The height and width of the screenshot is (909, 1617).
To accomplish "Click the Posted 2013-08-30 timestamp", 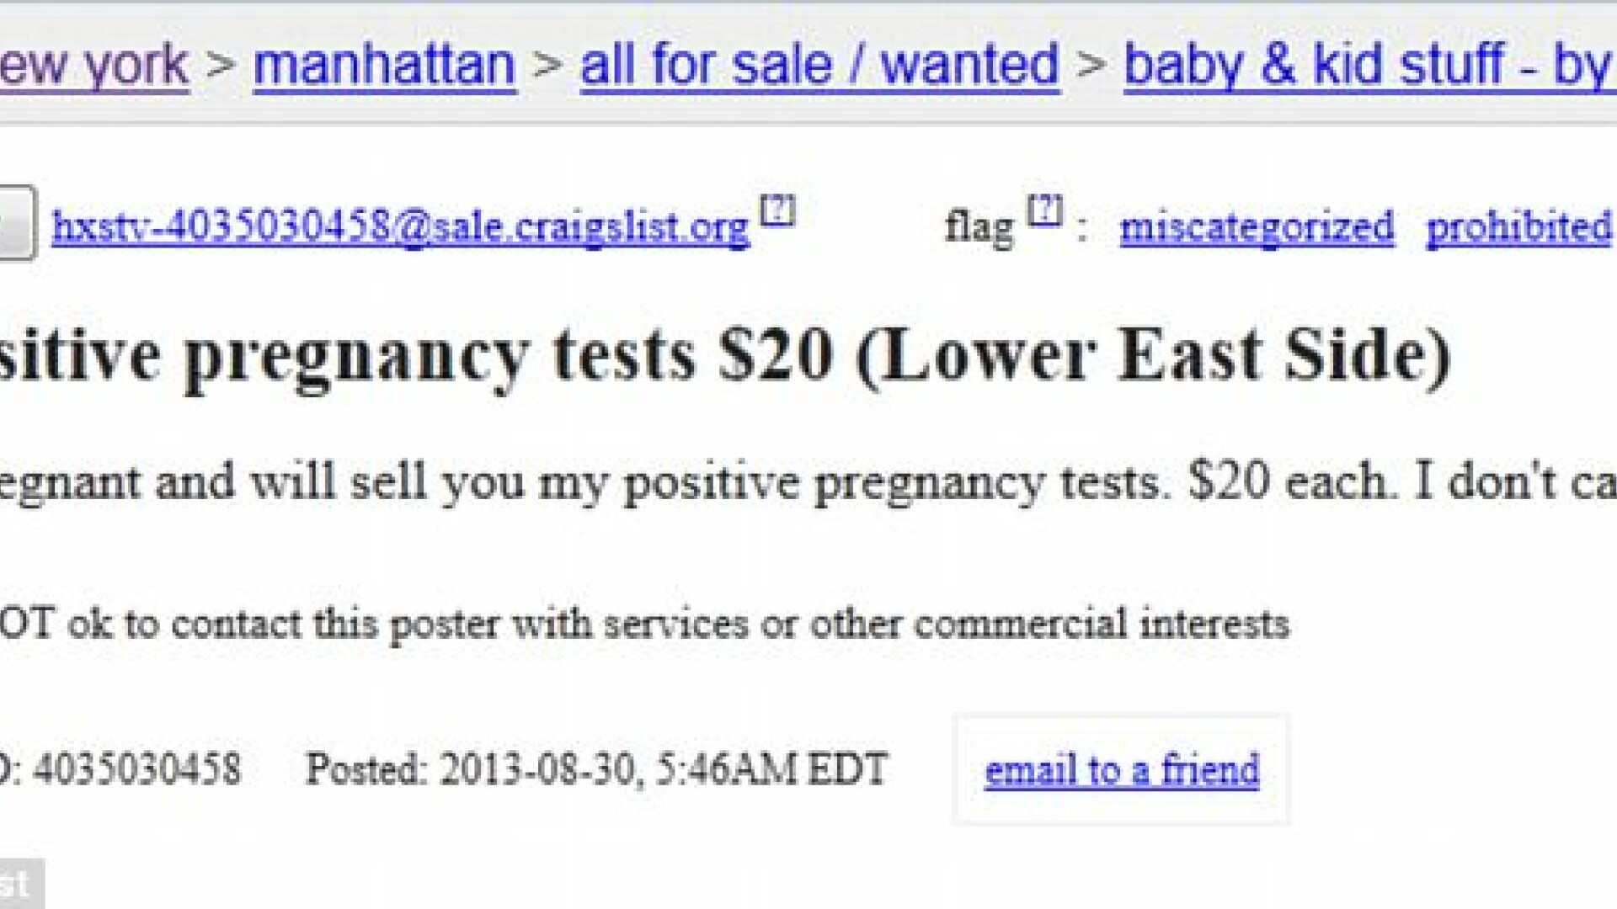I will (x=596, y=769).
